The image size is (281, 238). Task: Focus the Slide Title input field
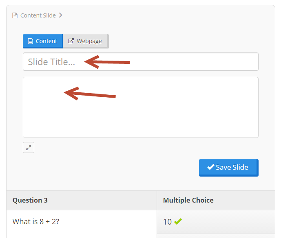(141, 62)
